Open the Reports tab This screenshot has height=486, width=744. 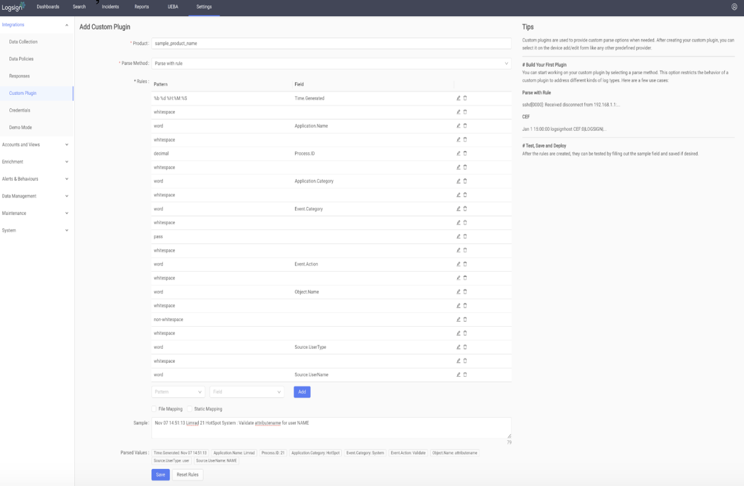[x=142, y=7]
